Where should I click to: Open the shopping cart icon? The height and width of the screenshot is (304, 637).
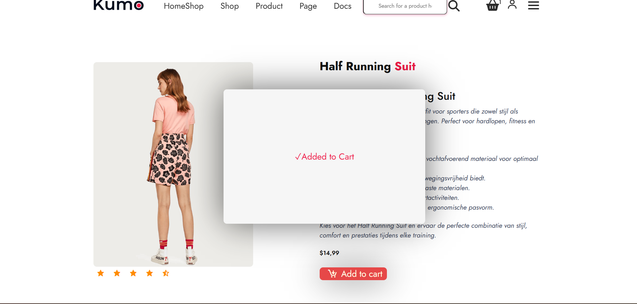tap(492, 5)
